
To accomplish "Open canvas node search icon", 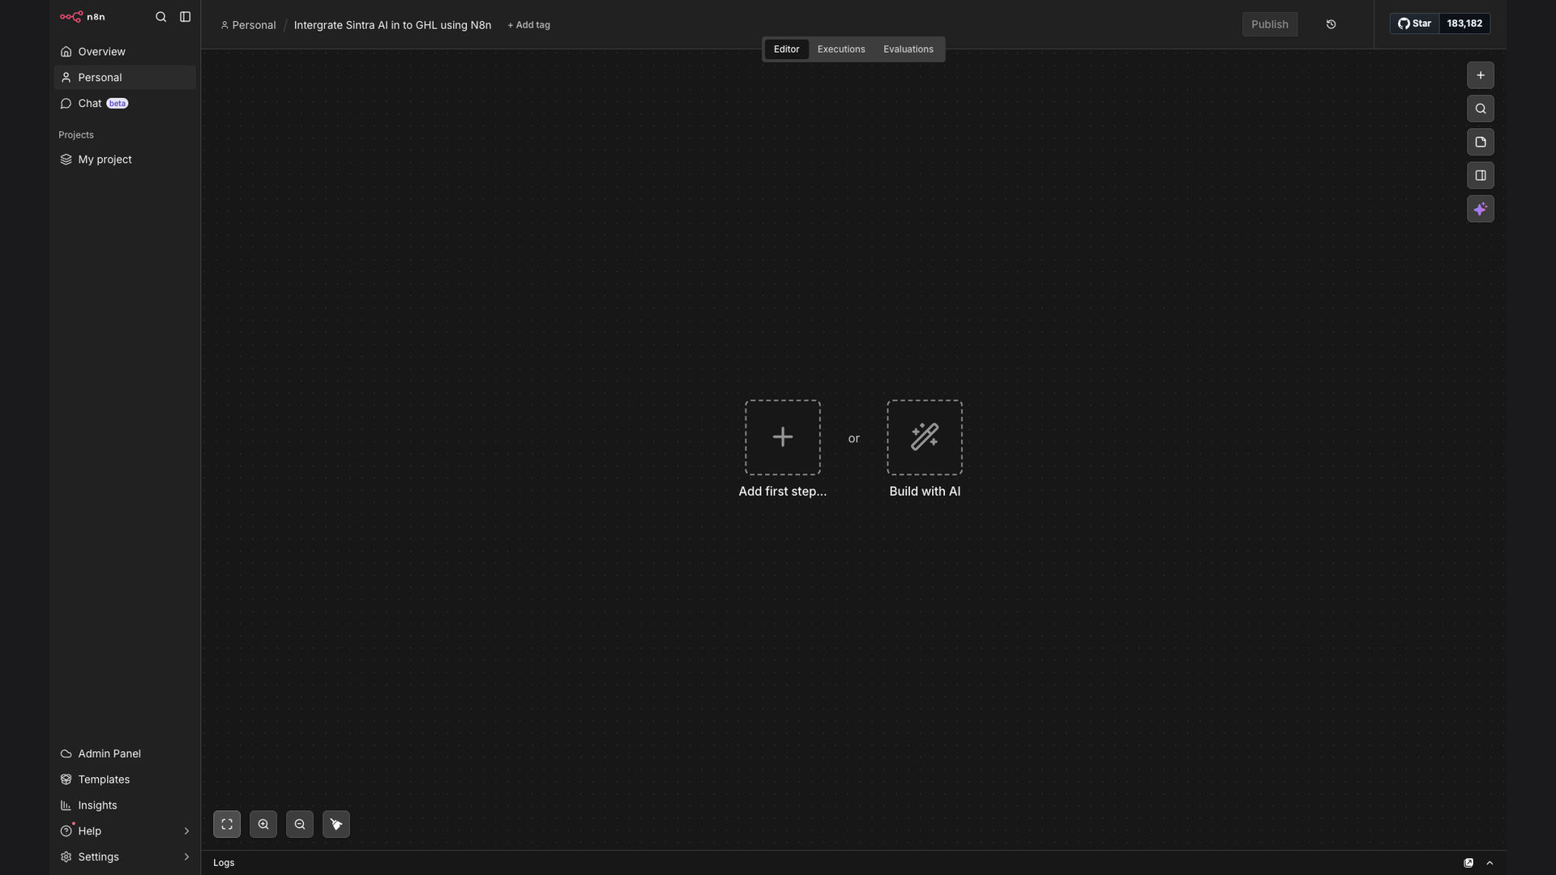I will tap(1481, 109).
